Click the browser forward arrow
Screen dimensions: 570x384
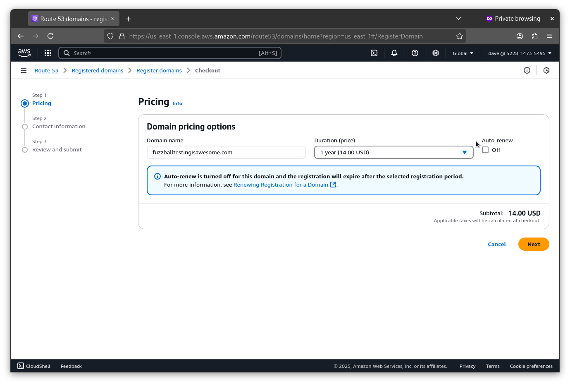coord(36,36)
